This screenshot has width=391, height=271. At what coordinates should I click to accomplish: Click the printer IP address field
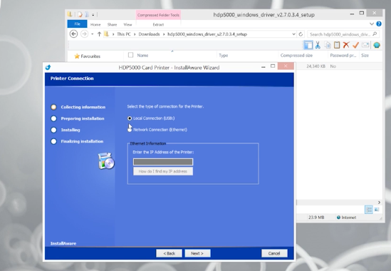(x=163, y=162)
